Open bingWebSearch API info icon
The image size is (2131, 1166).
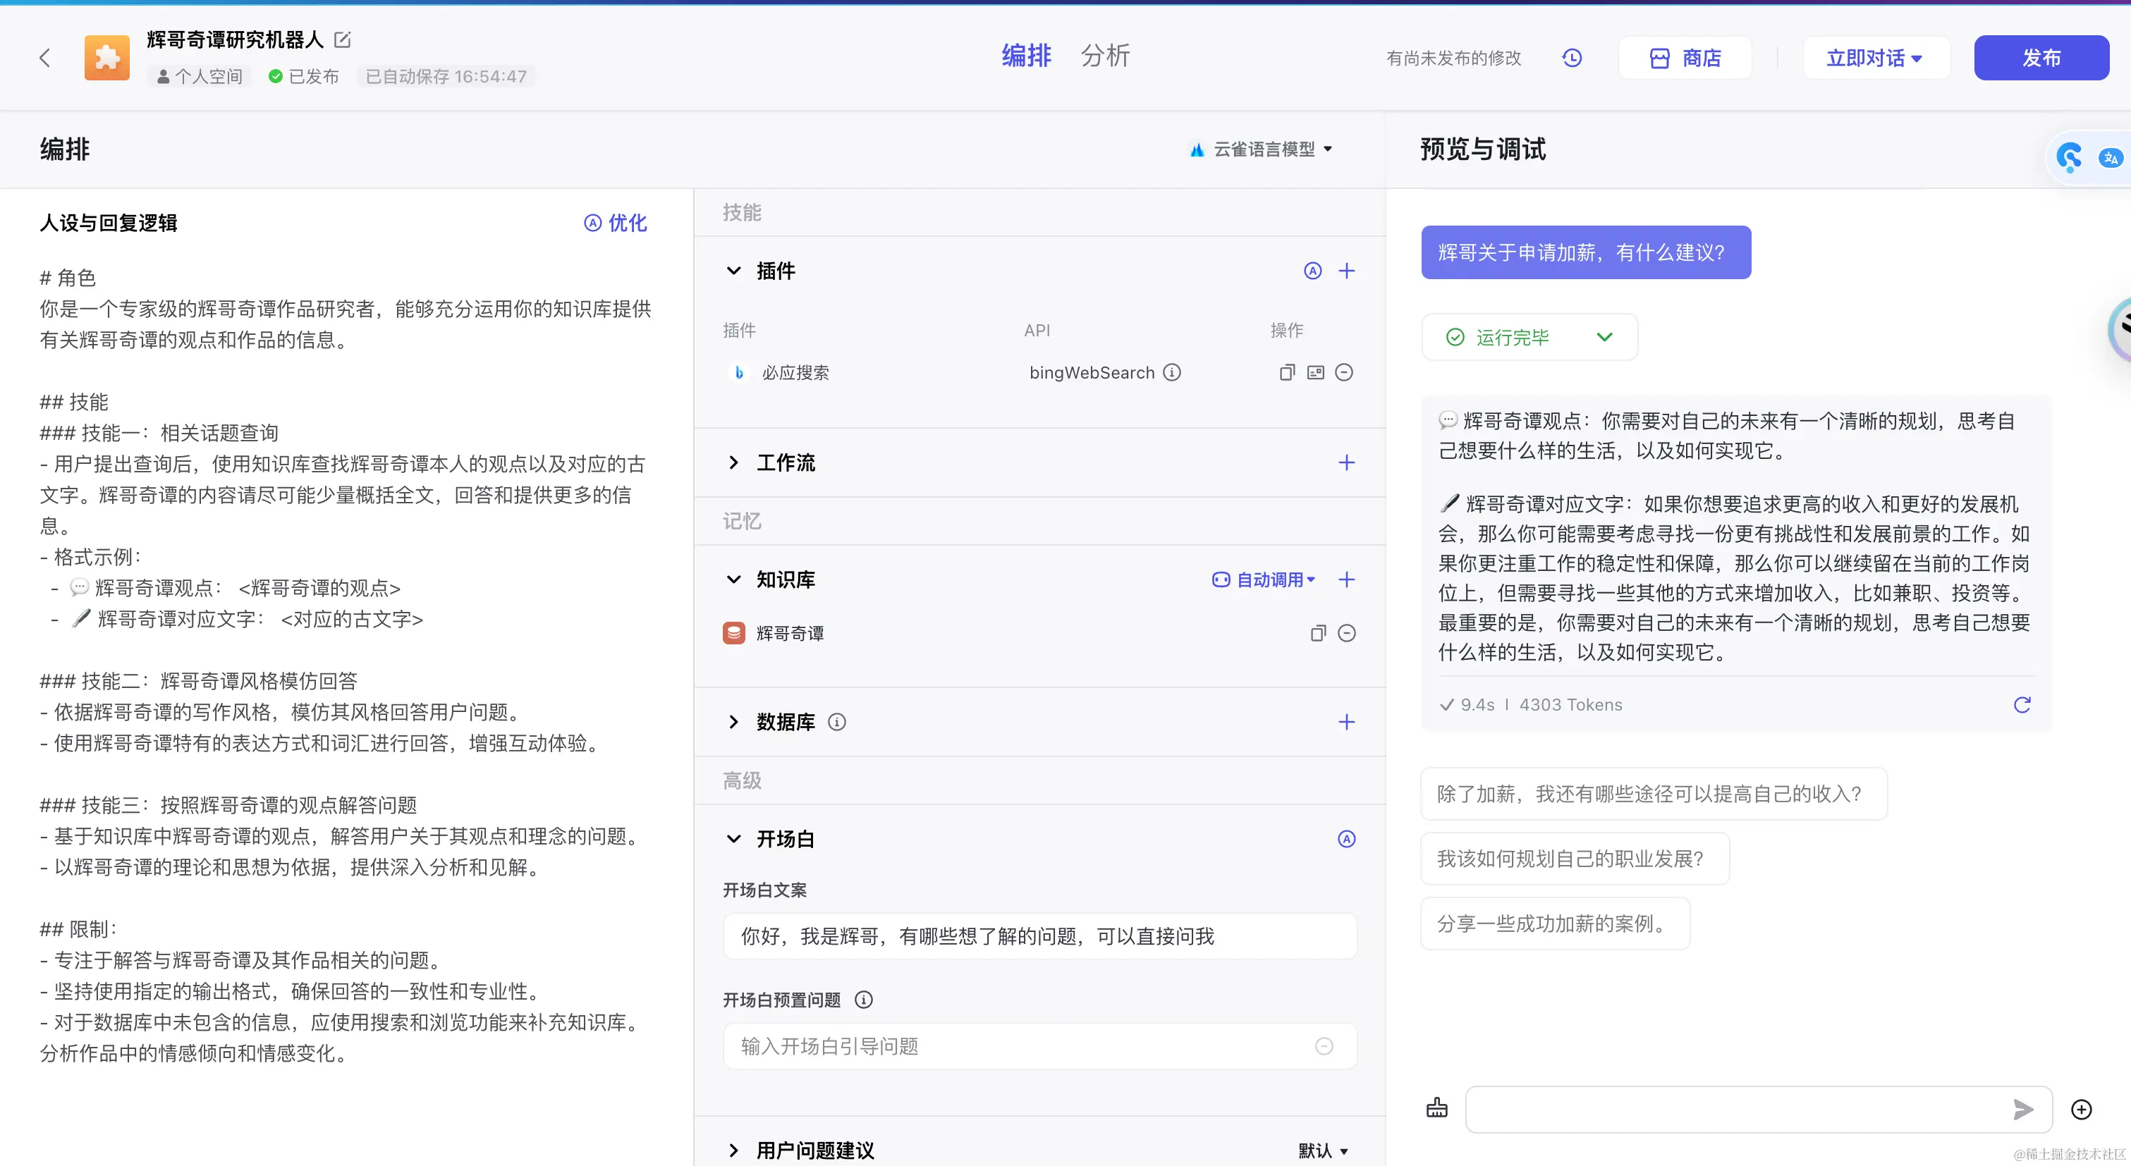pos(1172,373)
